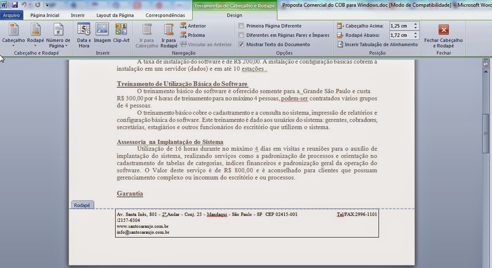The width and height of the screenshot is (492, 268).
Task: Insert Clip-Art
Action: click(121, 33)
